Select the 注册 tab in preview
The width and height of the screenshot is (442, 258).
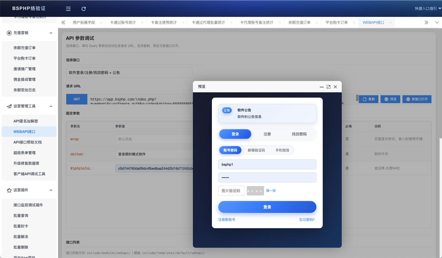click(267, 134)
